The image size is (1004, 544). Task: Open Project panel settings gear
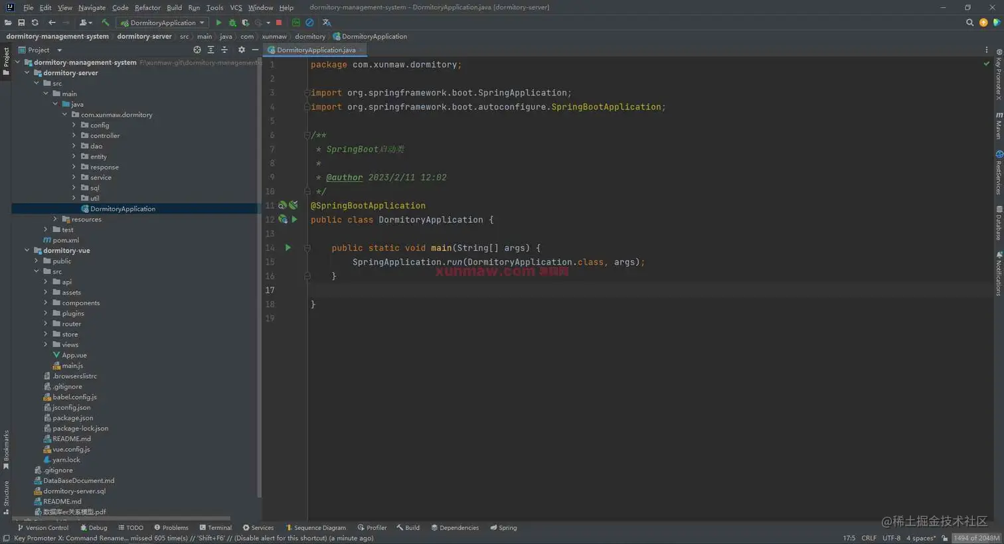click(242, 50)
